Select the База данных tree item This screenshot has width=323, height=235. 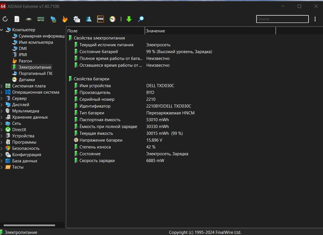21,161
